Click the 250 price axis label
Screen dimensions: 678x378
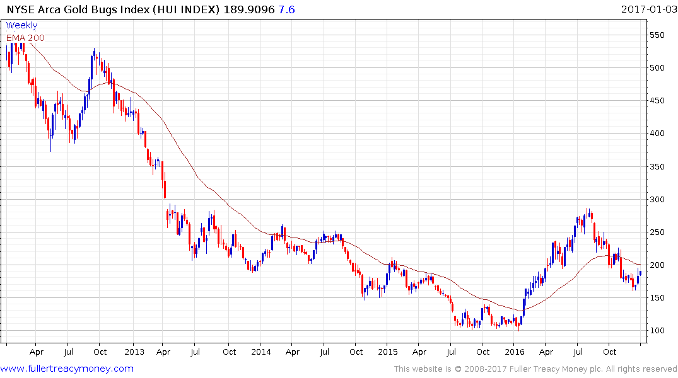[657, 232]
